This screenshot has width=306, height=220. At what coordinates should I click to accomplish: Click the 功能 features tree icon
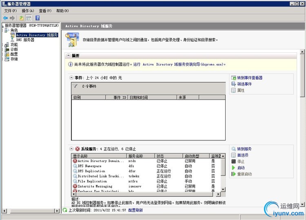7,45
